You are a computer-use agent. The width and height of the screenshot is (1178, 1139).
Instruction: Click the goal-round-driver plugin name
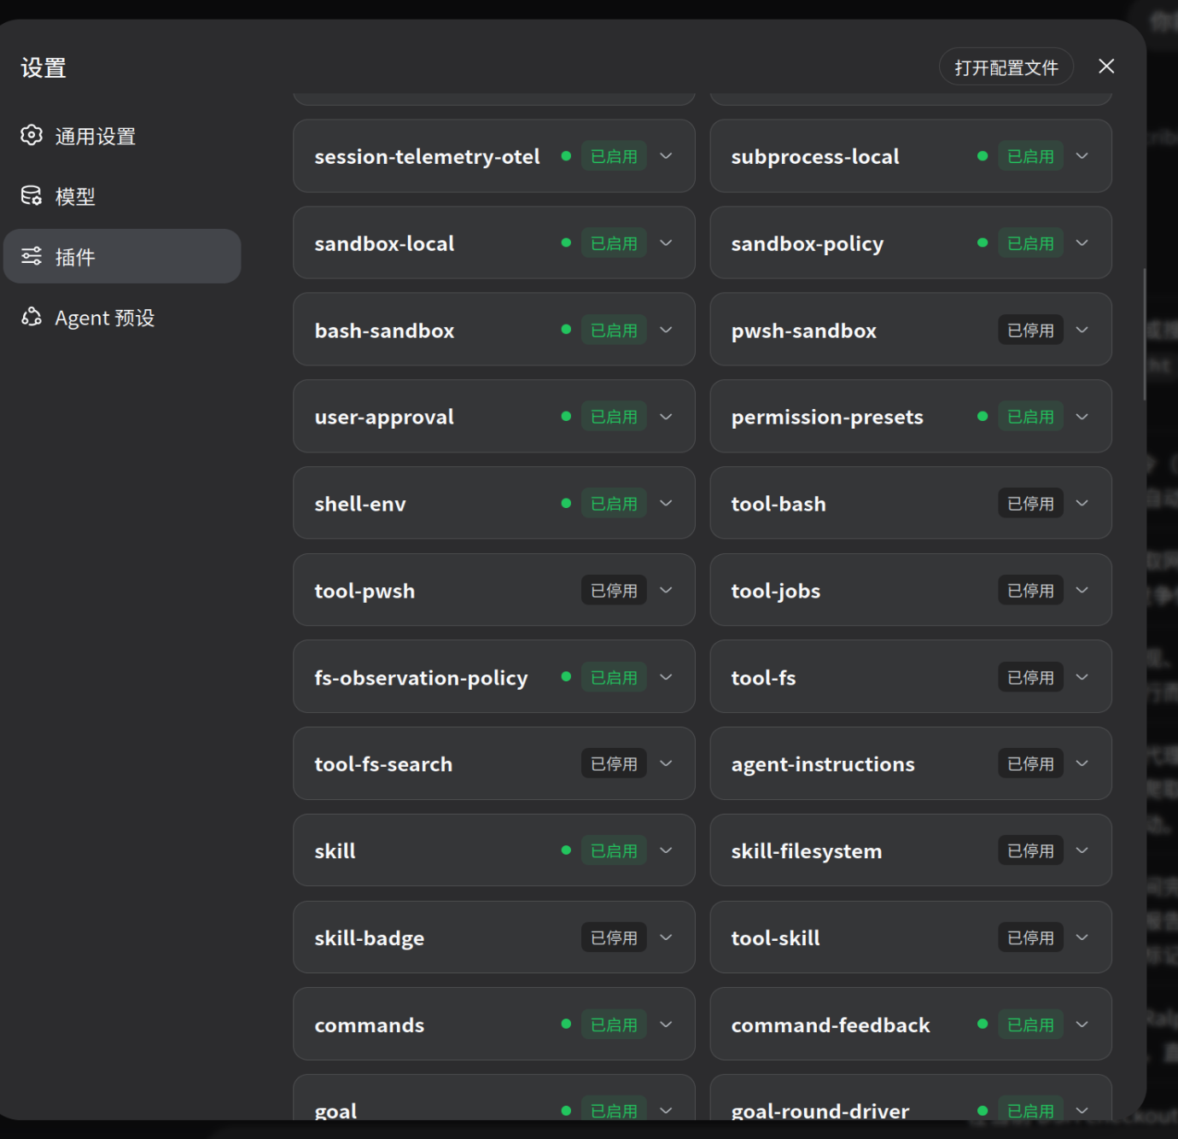pos(819,1111)
